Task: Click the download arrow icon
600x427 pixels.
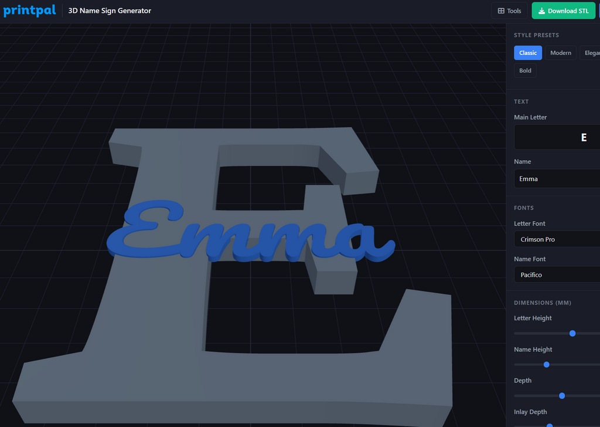Action: click(541, 11)
